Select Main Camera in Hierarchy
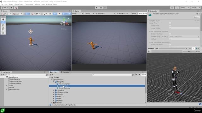Screen dimensions: 202x113 coord(15,79)
